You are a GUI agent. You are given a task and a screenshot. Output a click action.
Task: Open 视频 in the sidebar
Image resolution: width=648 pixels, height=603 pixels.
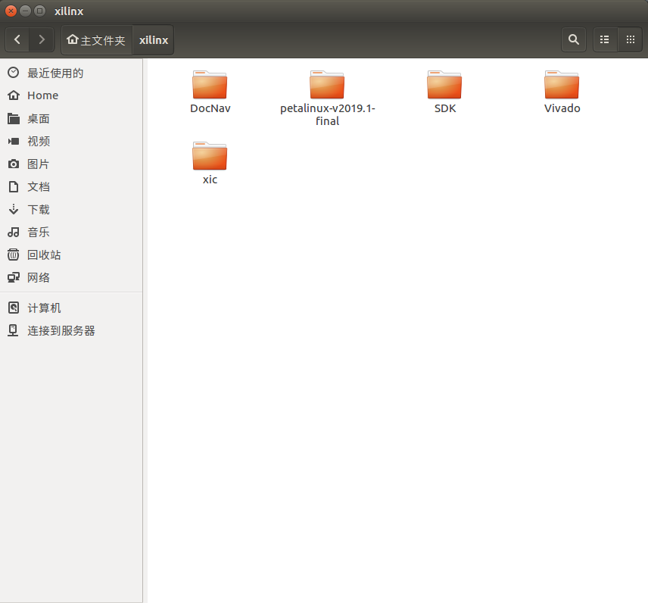[x=71, y=142]
